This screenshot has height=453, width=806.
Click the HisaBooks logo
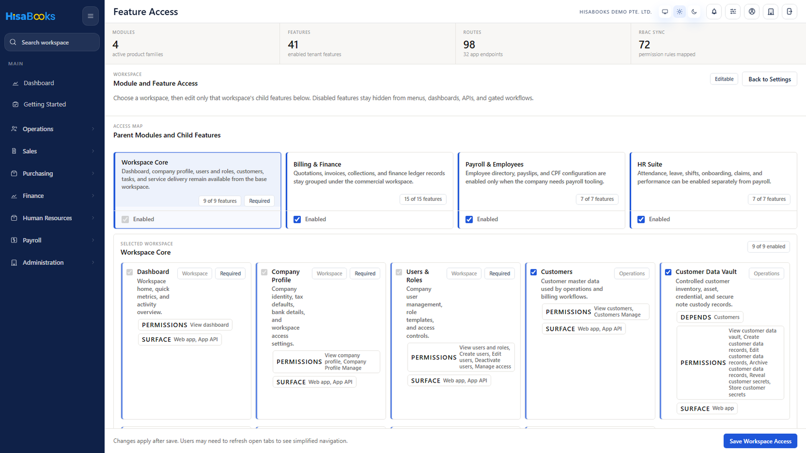click(x=30, y=16)
